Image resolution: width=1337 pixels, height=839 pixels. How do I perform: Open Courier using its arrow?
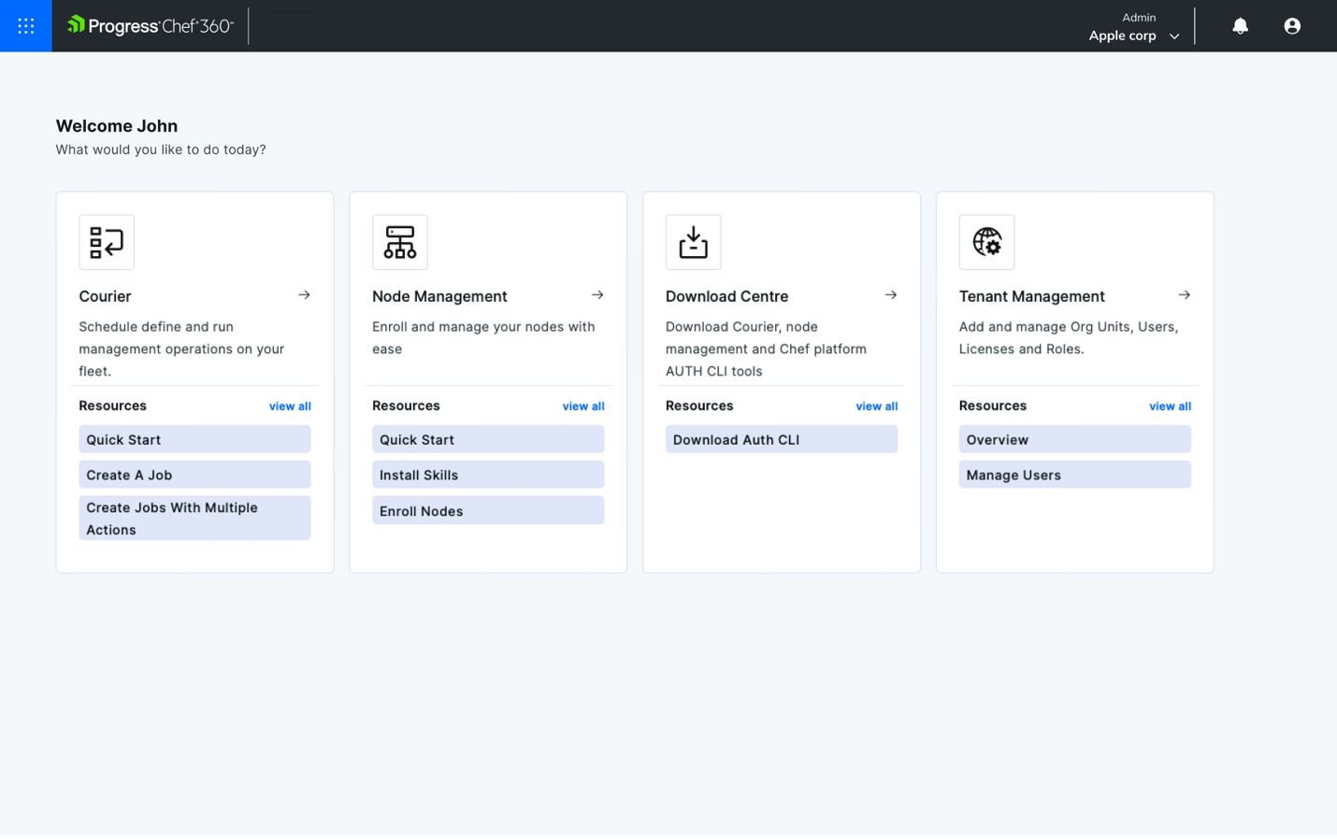304,295
